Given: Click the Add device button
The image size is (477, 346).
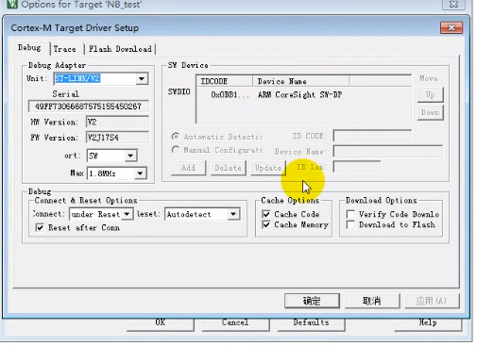Looking at the screenshot, I should (x=188, y=168).
